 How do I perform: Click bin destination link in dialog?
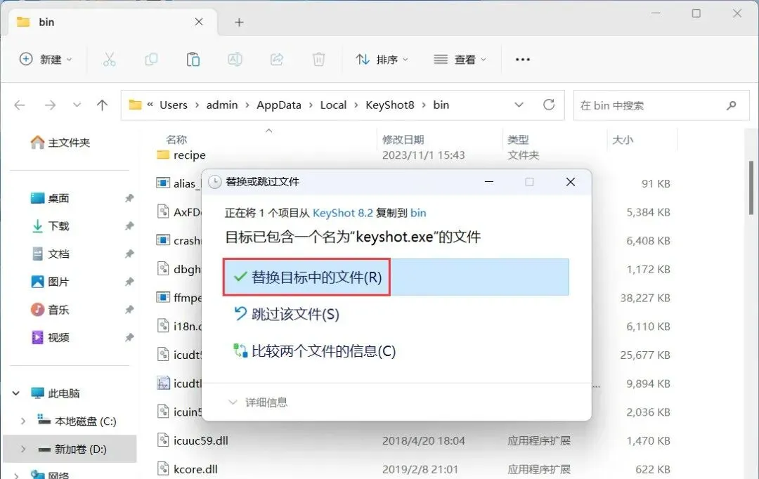418,213
